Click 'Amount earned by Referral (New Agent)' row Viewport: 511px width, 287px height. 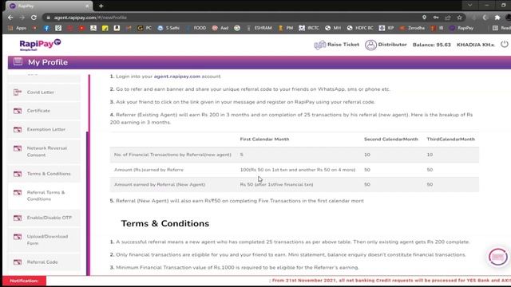click(295, 184)
